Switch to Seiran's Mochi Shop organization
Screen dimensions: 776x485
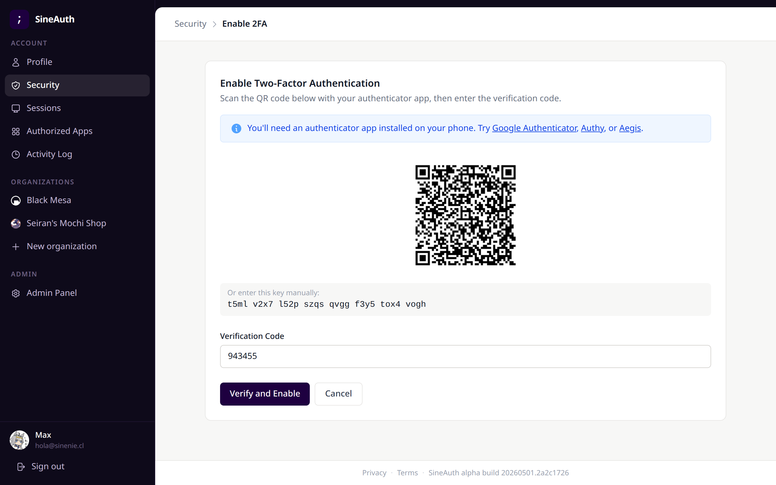pyautogui.click(x=77, y=224)
